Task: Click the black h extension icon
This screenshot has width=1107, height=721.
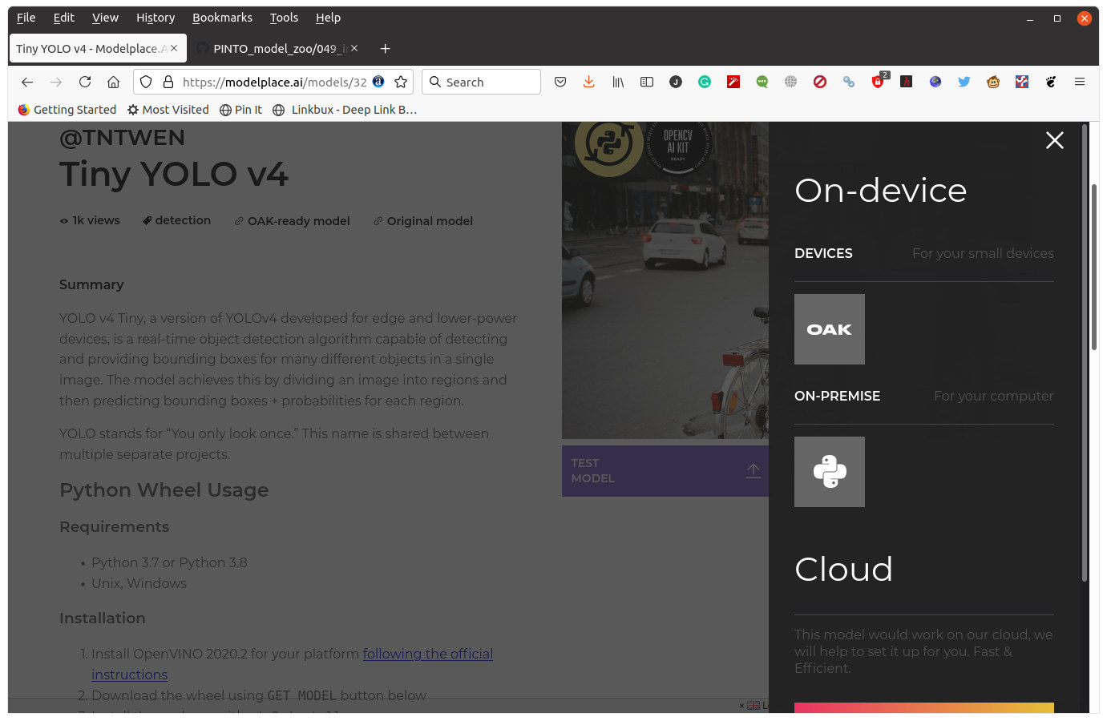Action: tap(907, 82)
